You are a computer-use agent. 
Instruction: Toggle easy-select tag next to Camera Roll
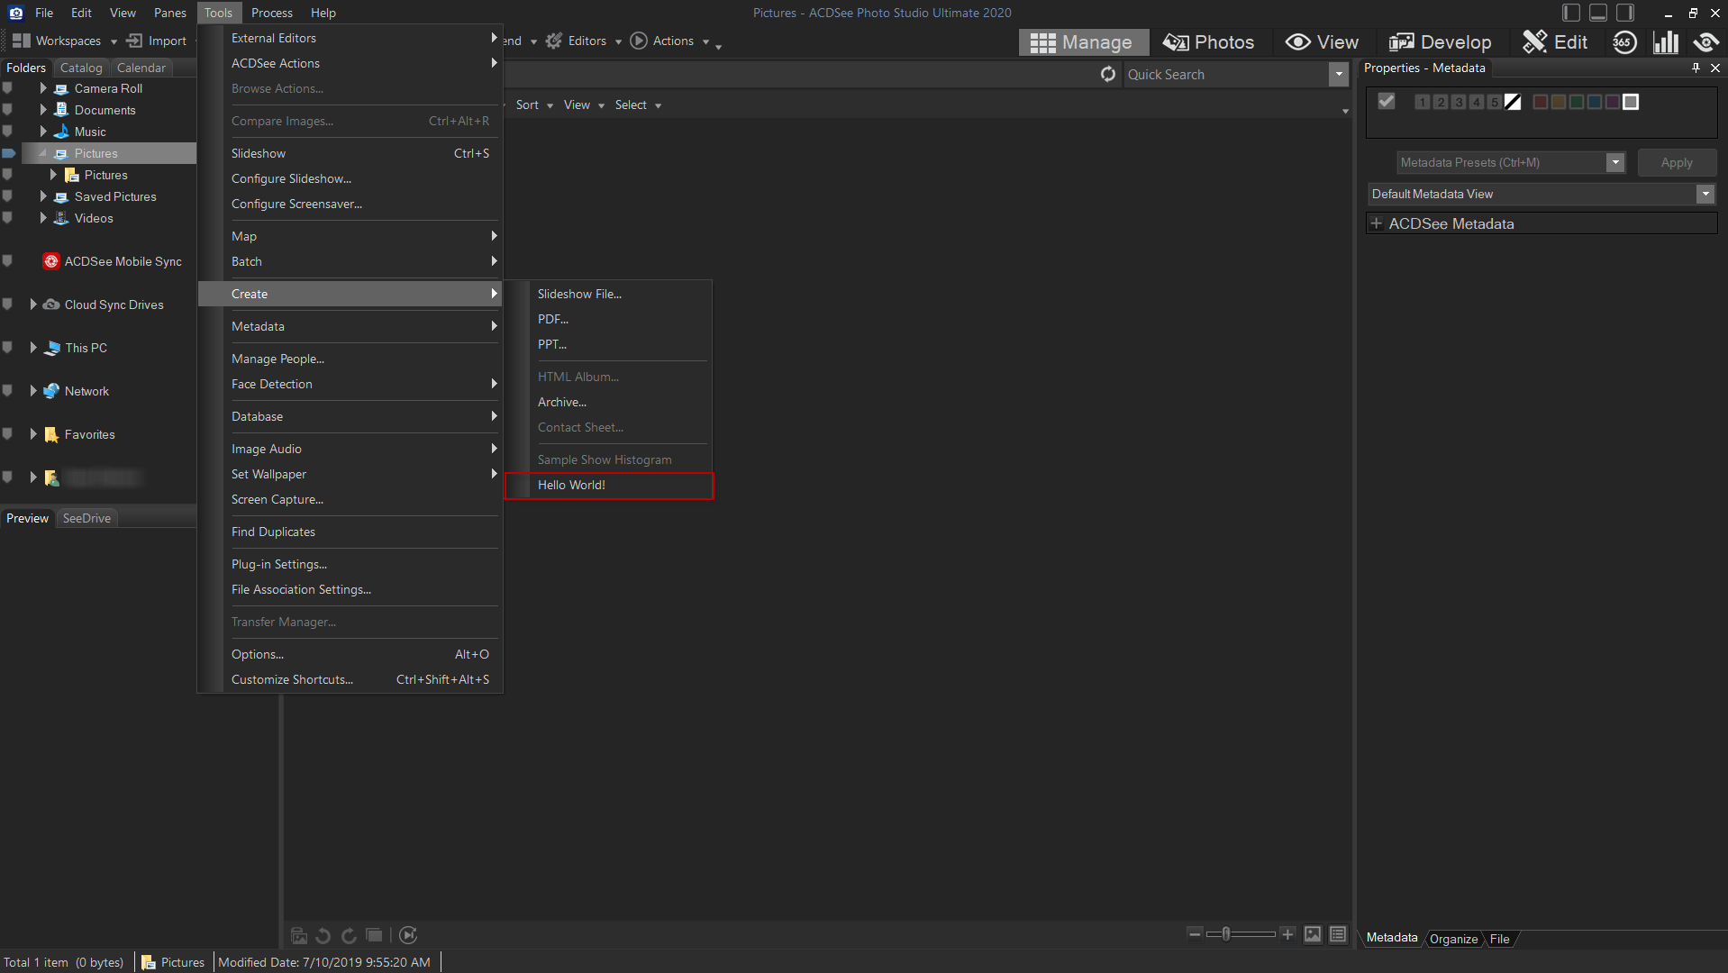click(8, 88)
